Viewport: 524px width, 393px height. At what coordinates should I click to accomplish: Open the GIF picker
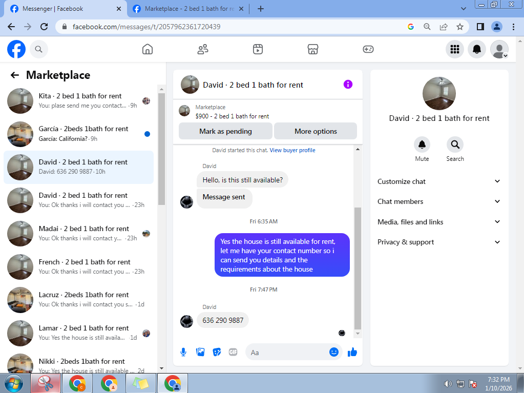coord(233,352)
